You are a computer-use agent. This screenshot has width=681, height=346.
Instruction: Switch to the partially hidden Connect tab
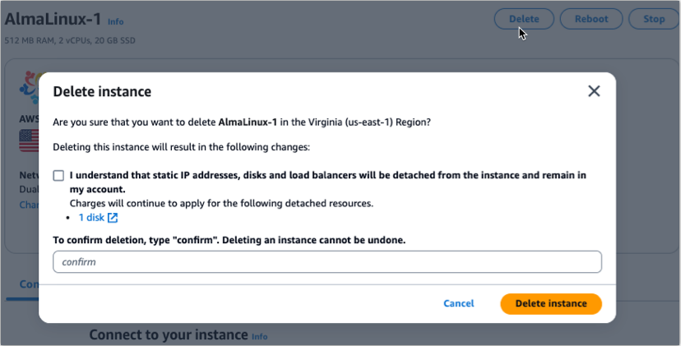click(27, 284)
